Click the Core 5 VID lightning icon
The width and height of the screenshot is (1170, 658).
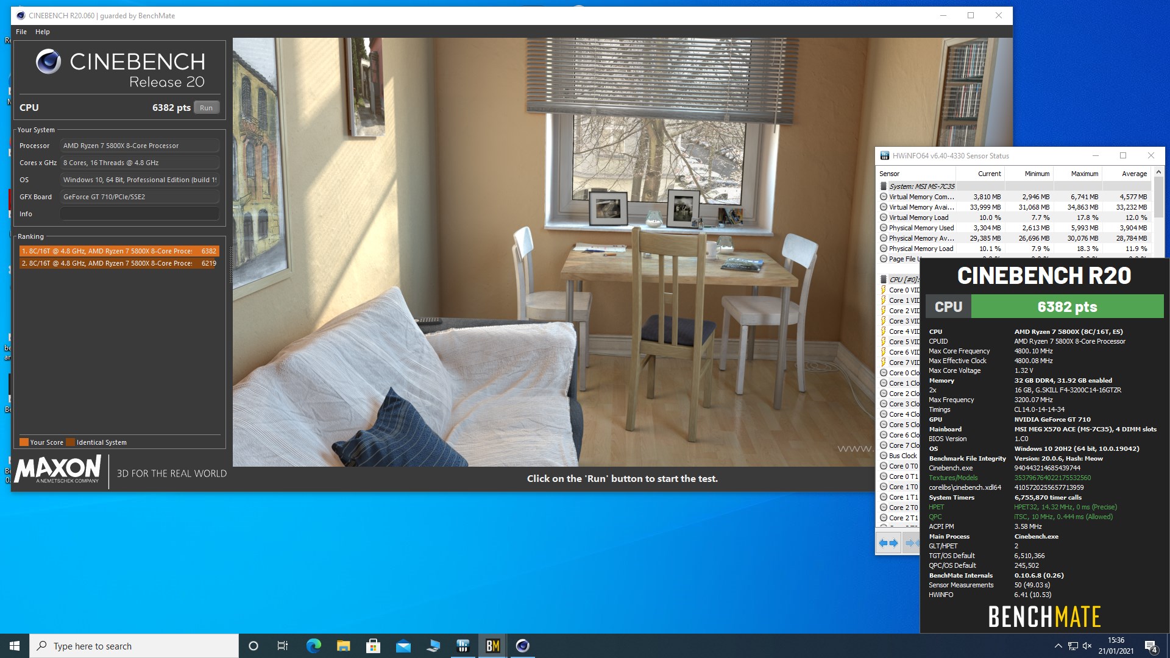(884, 342)
